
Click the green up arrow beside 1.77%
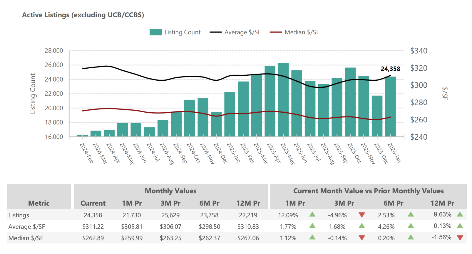[x=312, y=226]
